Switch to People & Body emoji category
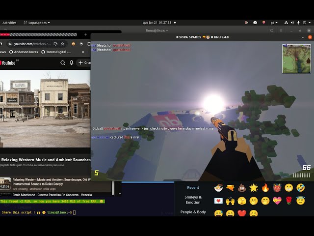 click(193, 212)
